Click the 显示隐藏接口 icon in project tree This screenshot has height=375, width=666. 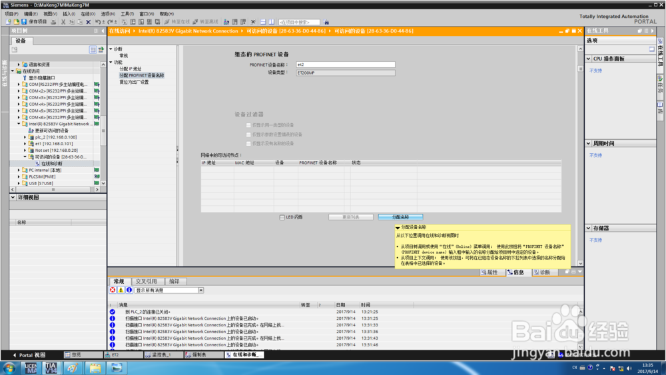[x=25, y=78]
